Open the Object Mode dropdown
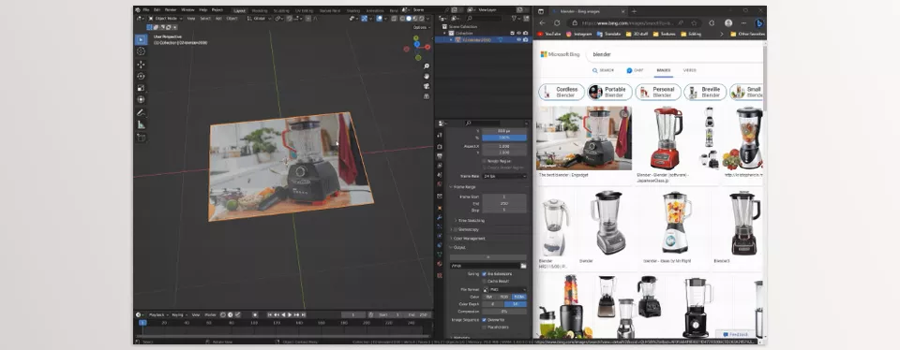900x350 pixels. point(164,19)
